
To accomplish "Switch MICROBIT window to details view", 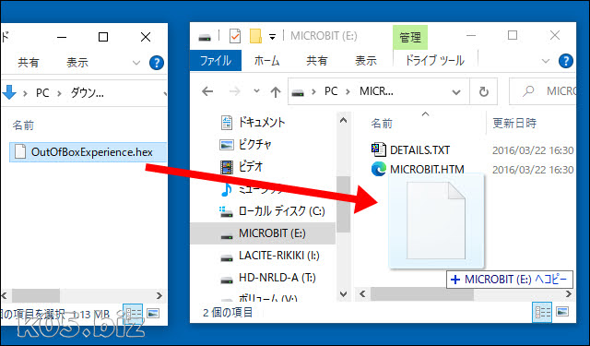I will point(542,312).
